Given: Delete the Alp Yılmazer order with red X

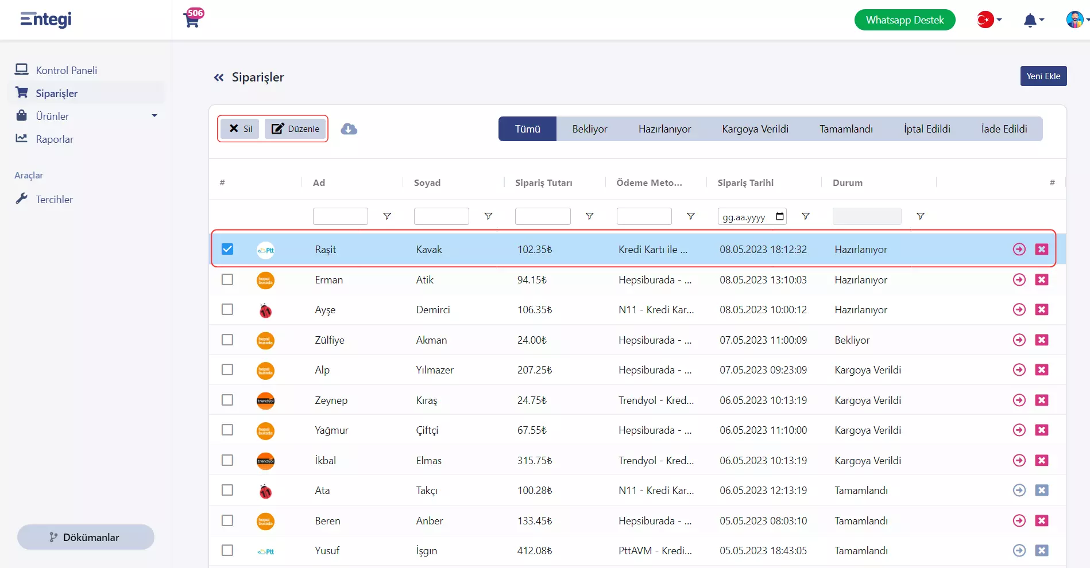Looking at the screenshot, I should tap(1042, 369).
